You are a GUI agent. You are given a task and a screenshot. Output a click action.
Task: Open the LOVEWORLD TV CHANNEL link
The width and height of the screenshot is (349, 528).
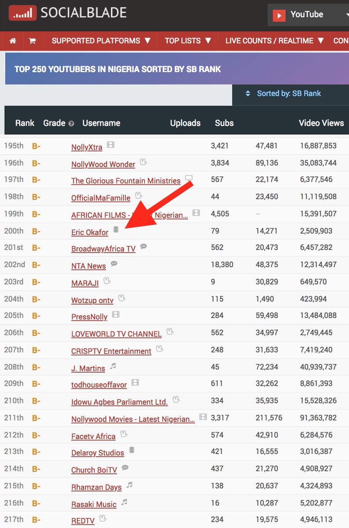point(116,334)
